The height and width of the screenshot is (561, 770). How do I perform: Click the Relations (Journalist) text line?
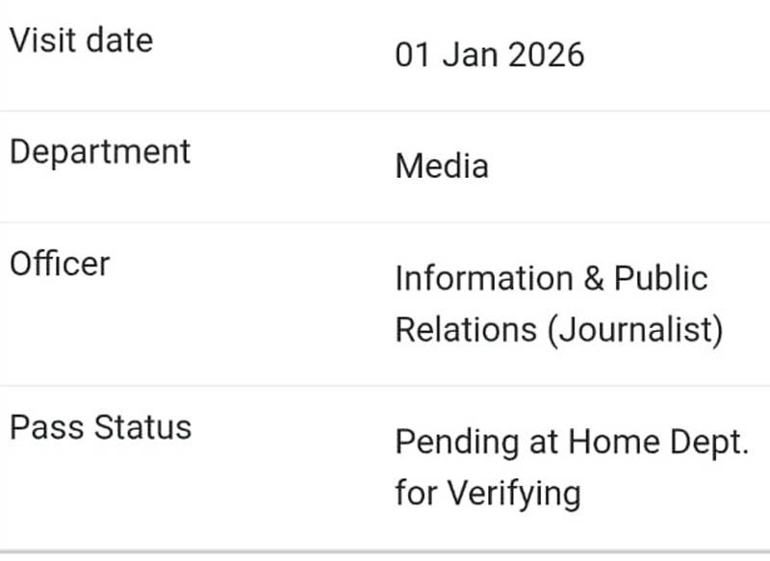[559, 329]
